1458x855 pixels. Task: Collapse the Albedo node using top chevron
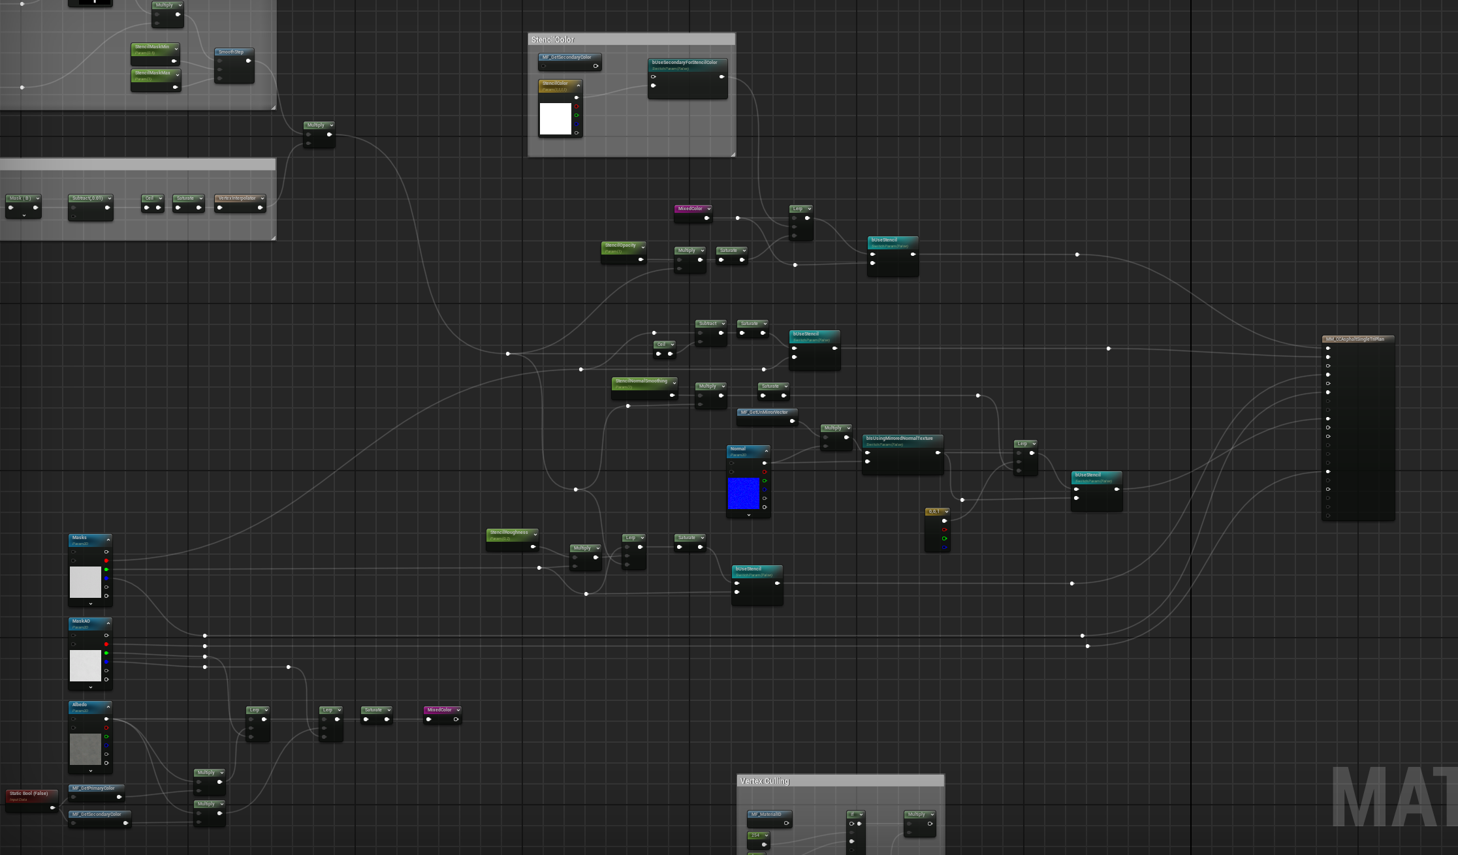click(x=108, y=707)
